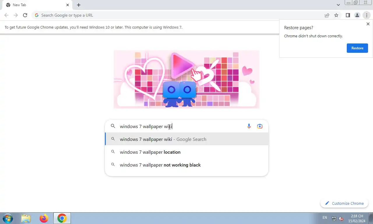
Task: Click the Back navigation arrow
Action: click(x=6, y=15)
